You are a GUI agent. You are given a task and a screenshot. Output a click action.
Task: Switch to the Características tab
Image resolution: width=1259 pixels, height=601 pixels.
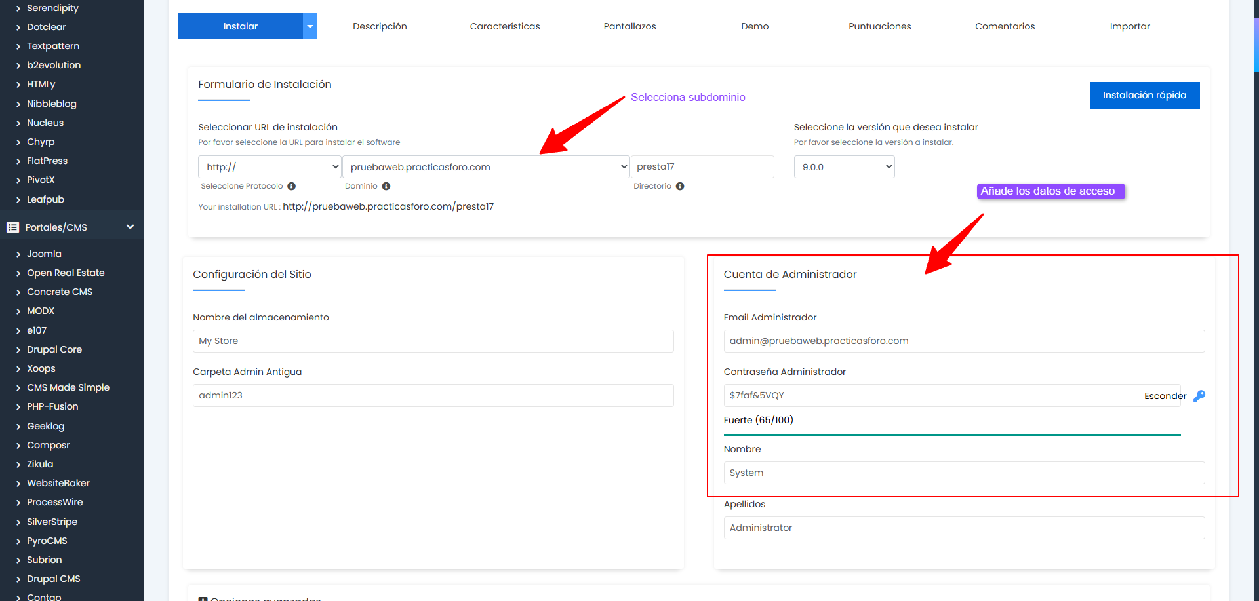pyautogui.click(x=505, y=26)
